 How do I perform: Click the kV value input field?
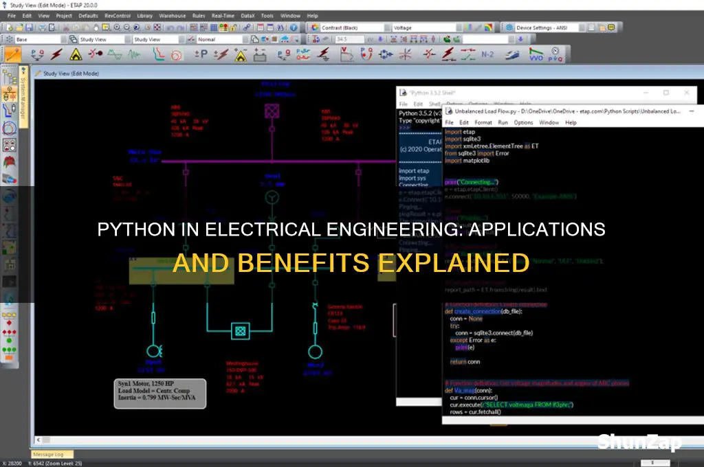[350, 39]
